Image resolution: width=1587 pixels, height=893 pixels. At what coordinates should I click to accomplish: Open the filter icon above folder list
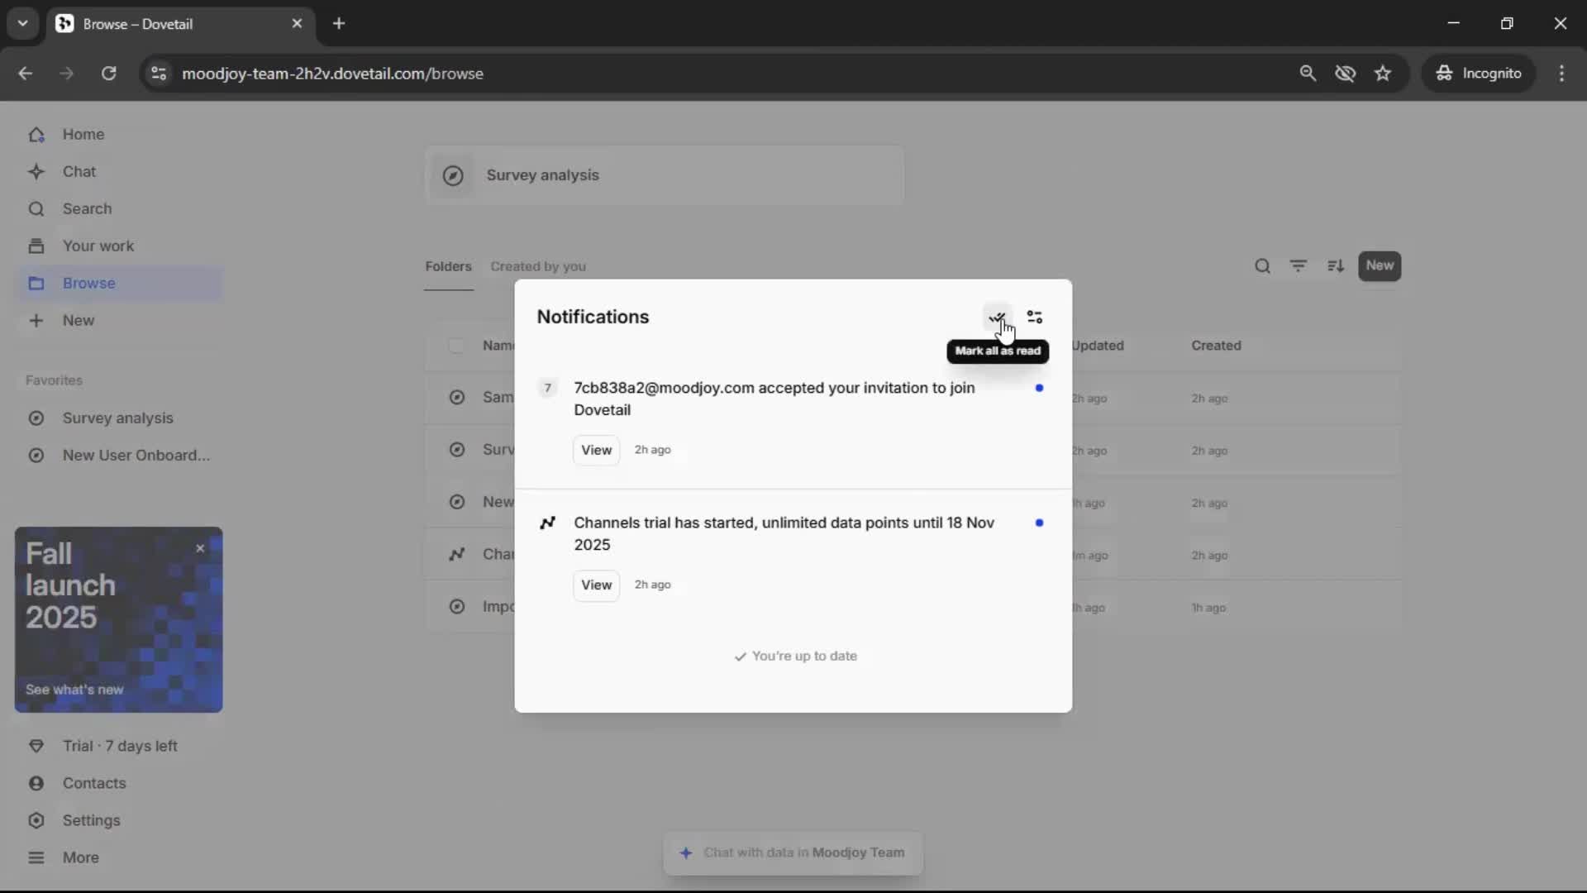coord(1298,266)
